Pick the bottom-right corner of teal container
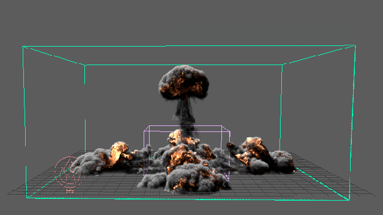 pyautogui.click(x=349, y=200)
